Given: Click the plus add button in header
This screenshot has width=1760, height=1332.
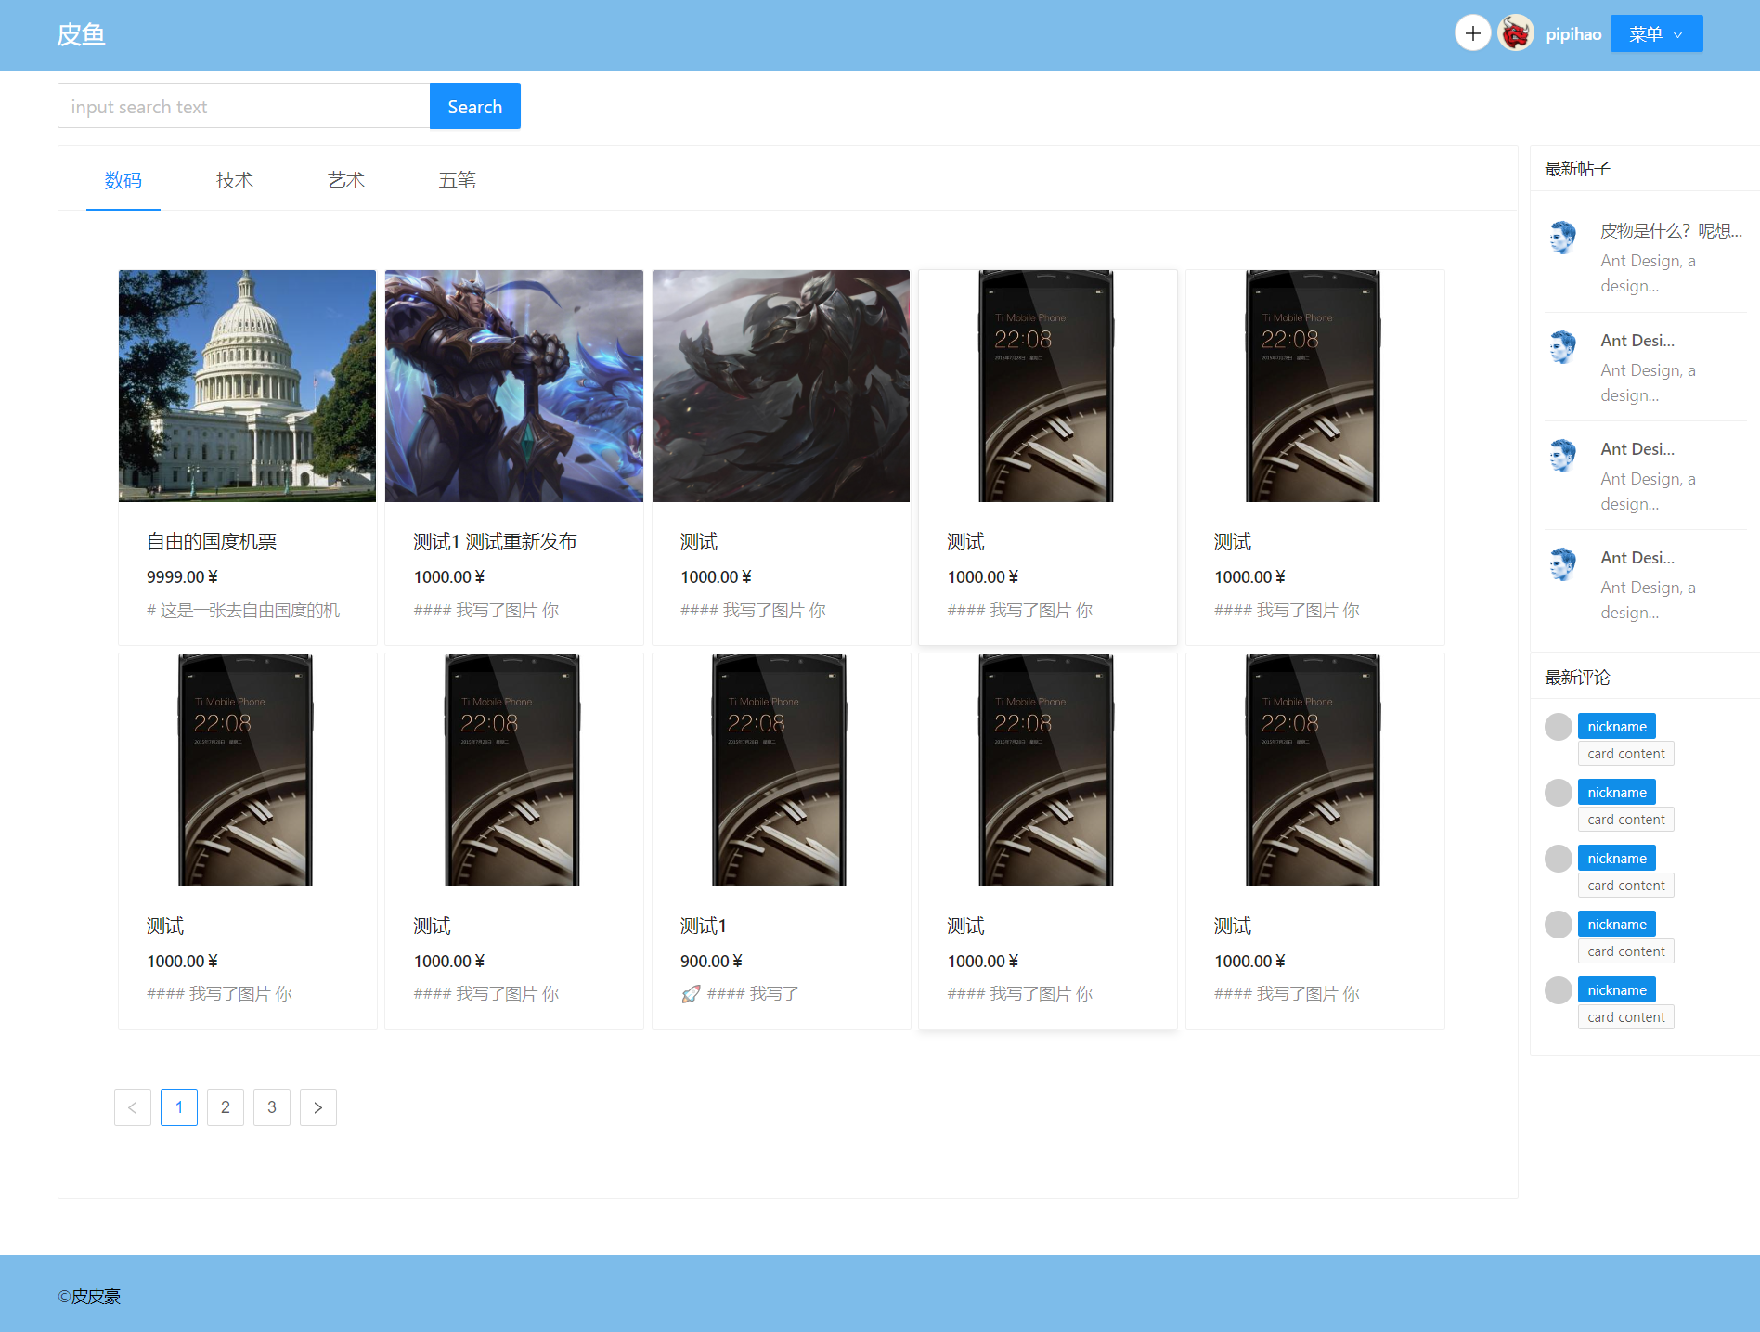Looking at the screenshot, I should 1472,33.
